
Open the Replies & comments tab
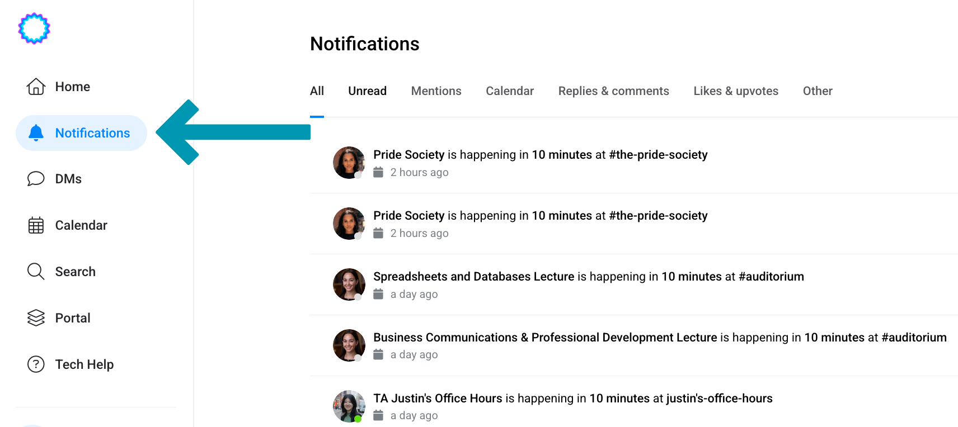tap(613, 91)
